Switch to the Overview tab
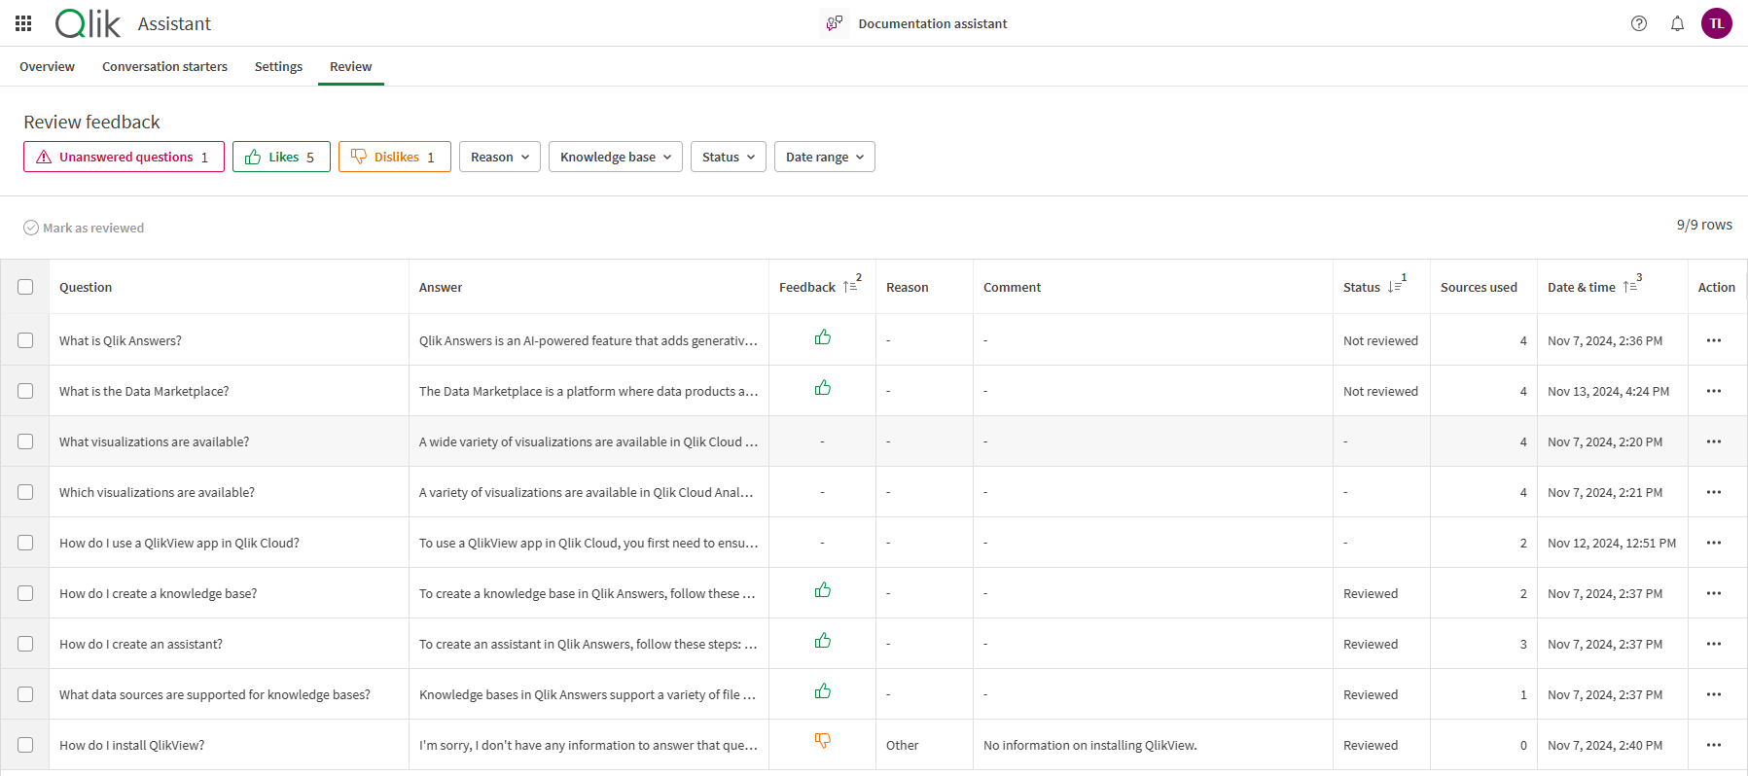The image size is (1748, 776). 47,66
